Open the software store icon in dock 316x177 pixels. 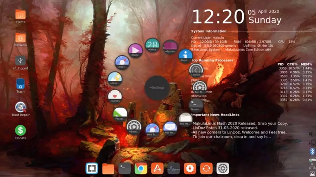coord(157,168)
